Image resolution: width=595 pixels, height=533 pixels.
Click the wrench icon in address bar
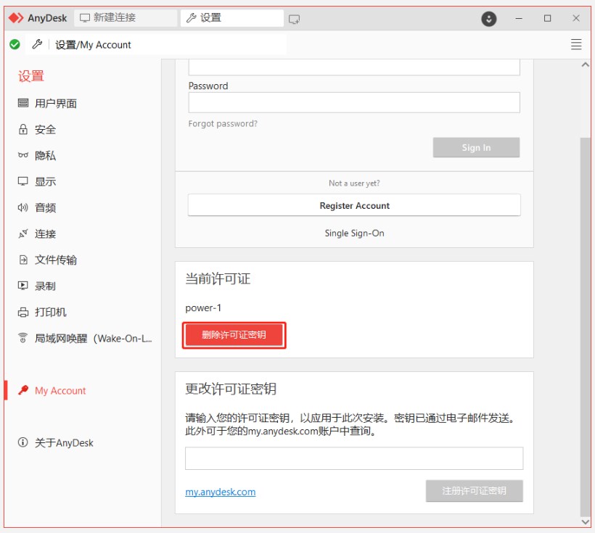click(x=38, y=44)
